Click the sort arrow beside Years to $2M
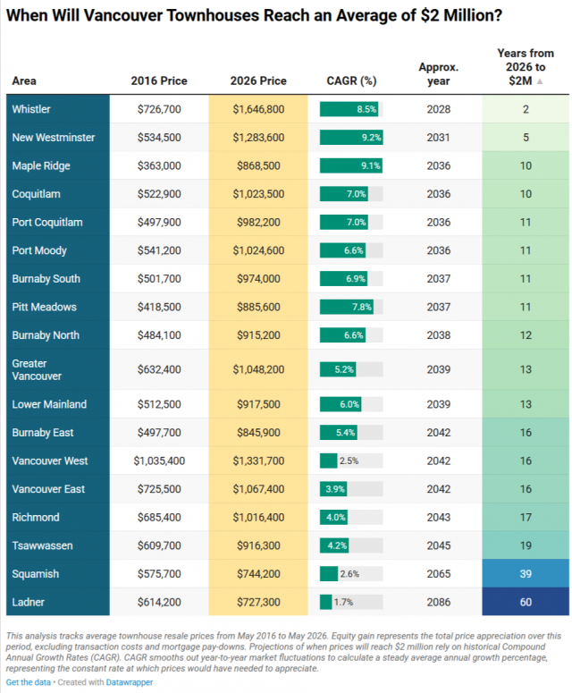This screenshot has height=693, width=572. coord(539,81)
